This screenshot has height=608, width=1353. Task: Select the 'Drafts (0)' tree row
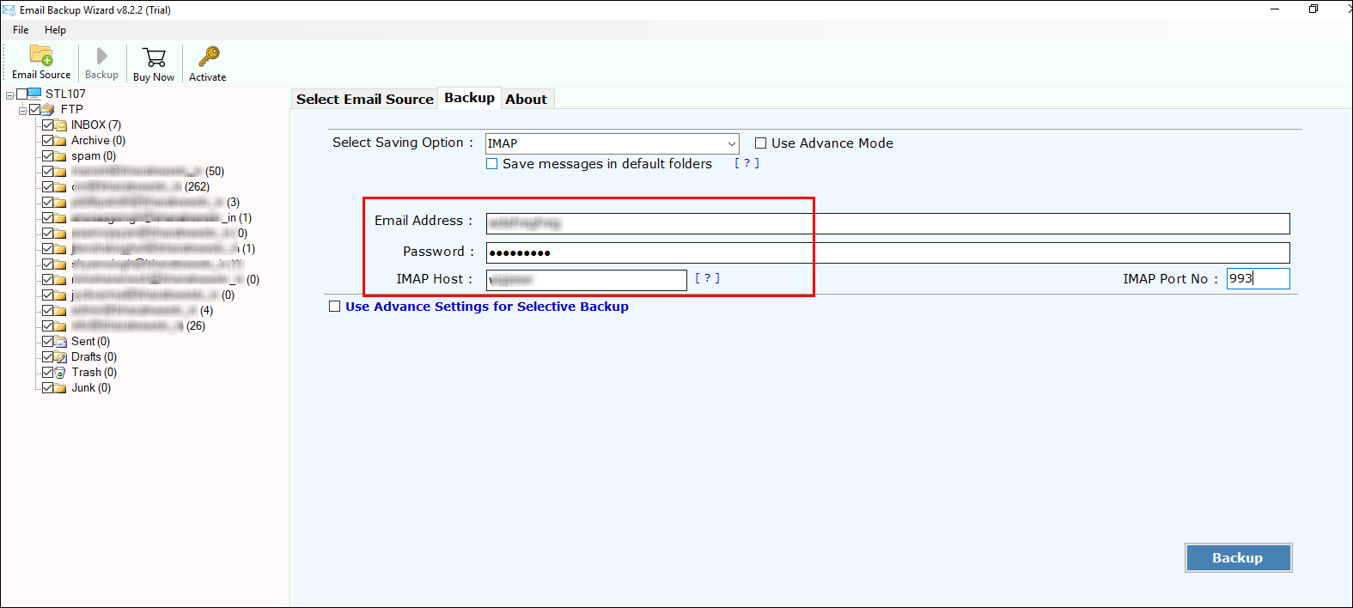click(x=94, y=357)
